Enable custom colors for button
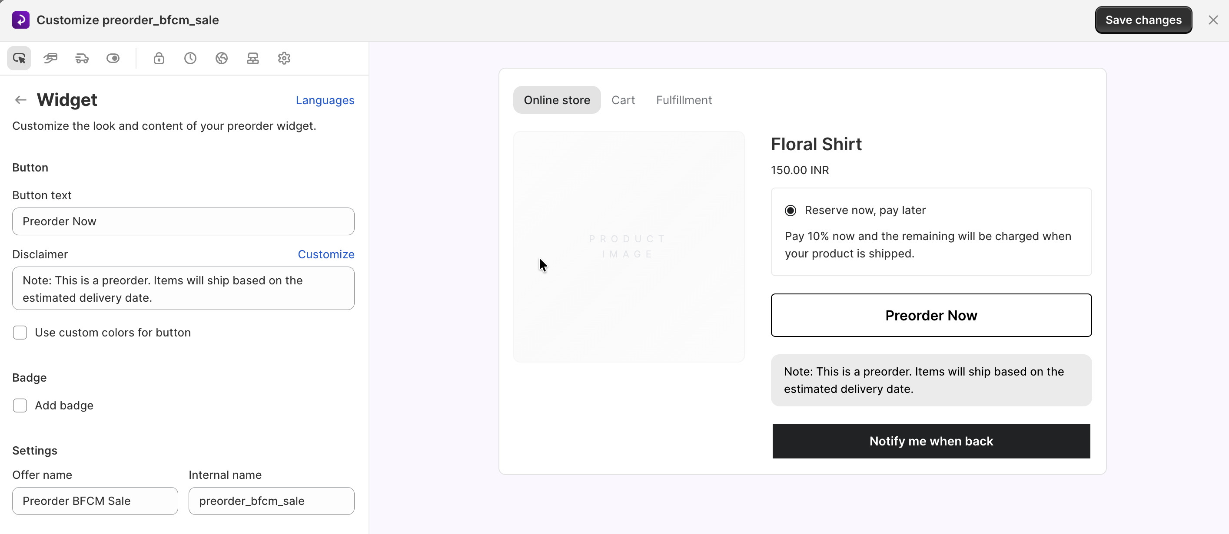 [20, 332]
